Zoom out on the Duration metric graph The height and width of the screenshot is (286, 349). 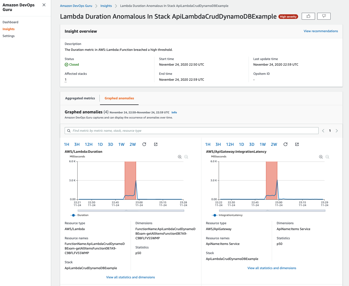pyautogui.click(x=186, y=157)
